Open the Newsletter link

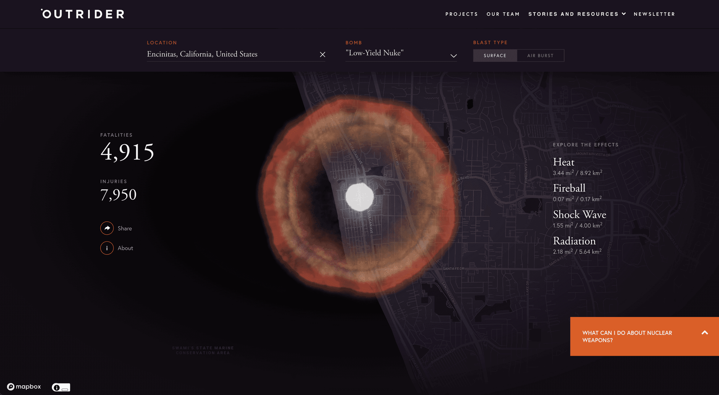(x=654, y=14)
